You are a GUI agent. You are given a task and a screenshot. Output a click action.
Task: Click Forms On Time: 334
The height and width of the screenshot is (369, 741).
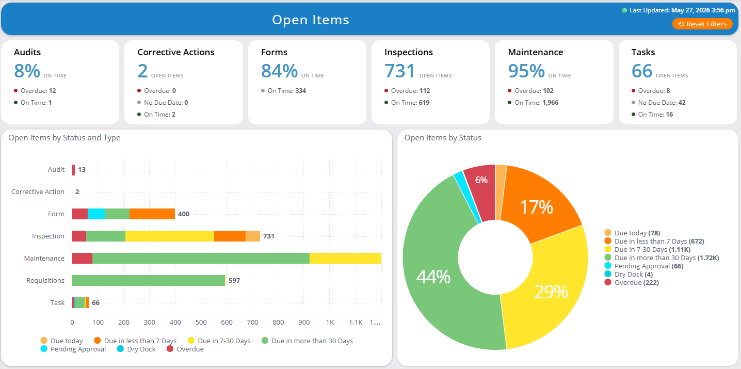point(284,91)
